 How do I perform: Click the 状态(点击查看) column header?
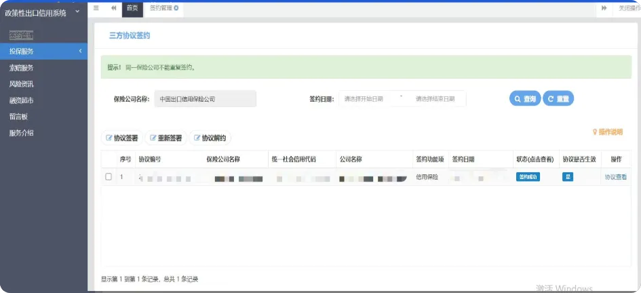pyautogui.click(x=535, y=159)
